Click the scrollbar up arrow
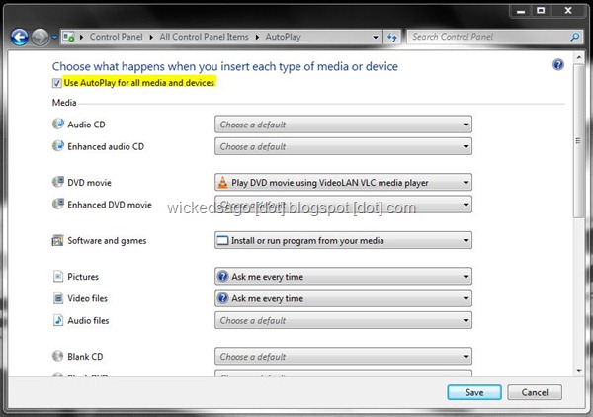The height and width of the screenshot is (417, 593). [578, 57]
